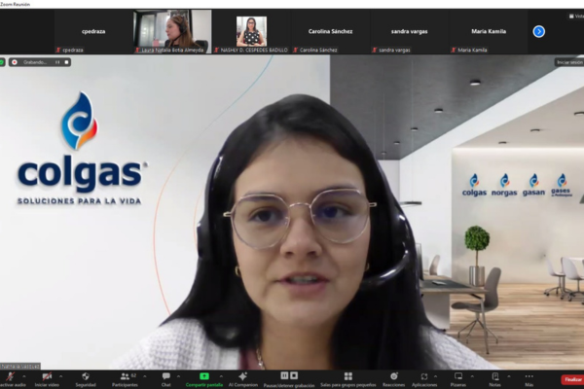Open the Vista view menu
This screenshot has height=389, width=584.
tap(576, 16)
